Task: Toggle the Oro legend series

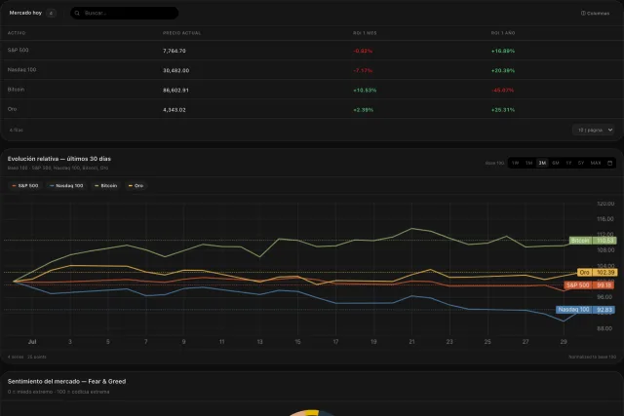Action: click(x=136, y=186)
